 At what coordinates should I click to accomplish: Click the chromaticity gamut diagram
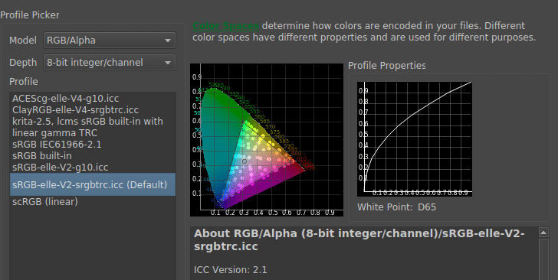[x=267, y=140]
